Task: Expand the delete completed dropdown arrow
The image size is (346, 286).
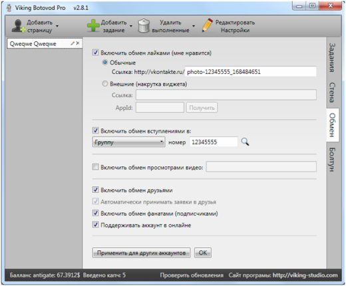Action: pos(194,26)
